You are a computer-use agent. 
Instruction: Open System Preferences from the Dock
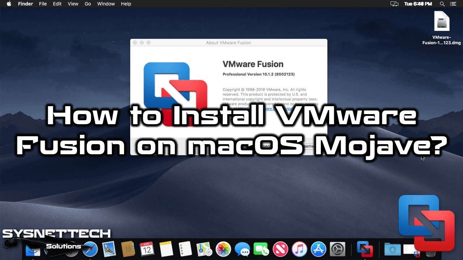[337, 249]
